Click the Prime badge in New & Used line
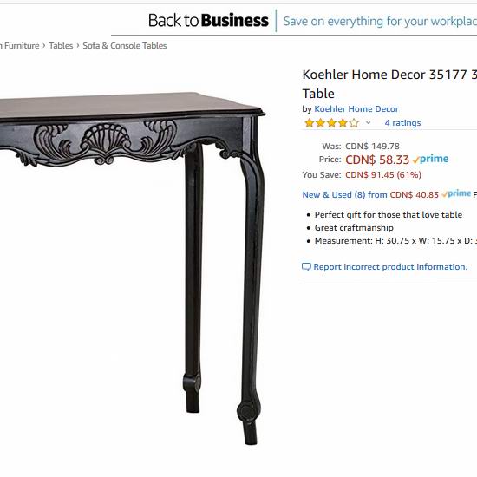The image size is (477, 477). (x=456, y=193)
